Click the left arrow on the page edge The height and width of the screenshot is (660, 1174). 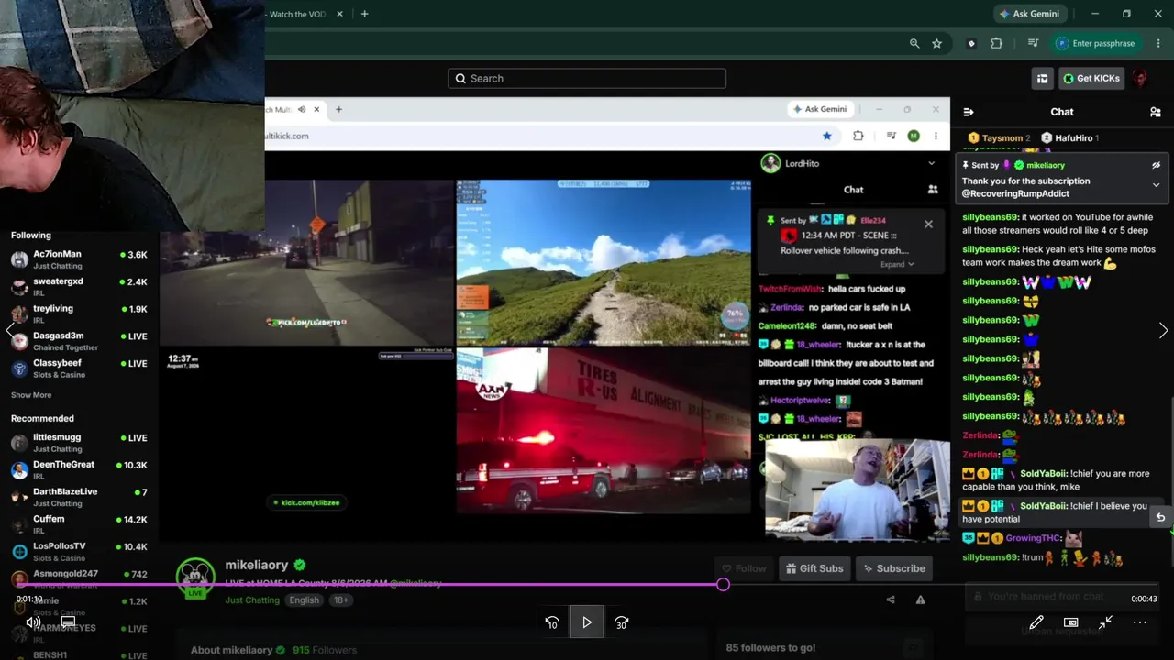click(10, 331)
